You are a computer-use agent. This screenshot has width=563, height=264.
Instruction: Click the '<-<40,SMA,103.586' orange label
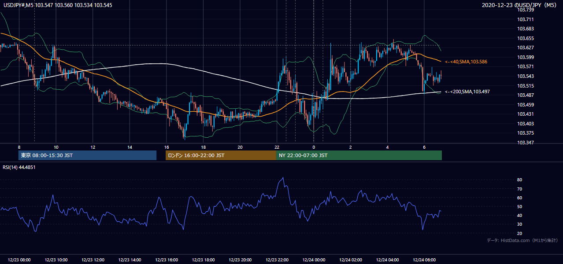467,62
